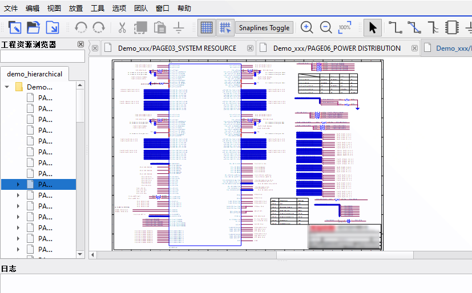Click the zoom out magnifier icon

pyautogui.click(x=326, y=27)
